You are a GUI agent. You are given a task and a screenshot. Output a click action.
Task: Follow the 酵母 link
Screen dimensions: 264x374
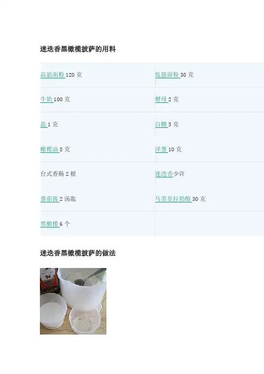[161, 99]
